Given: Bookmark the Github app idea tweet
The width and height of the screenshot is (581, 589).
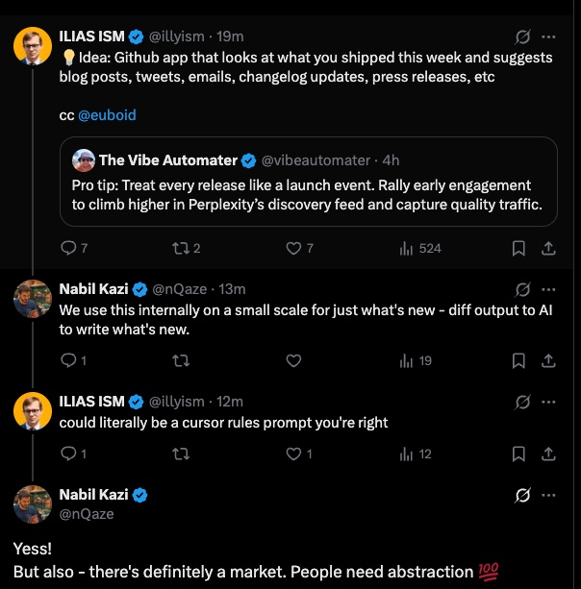Looking at the screenshot, I should tap(518, 248).
